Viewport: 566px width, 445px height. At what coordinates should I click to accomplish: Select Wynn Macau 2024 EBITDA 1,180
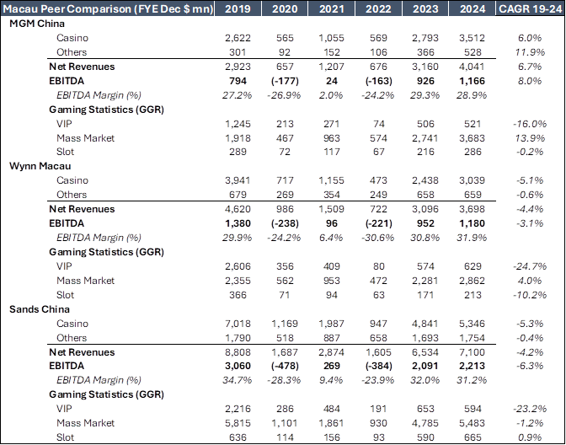[473, 223]
